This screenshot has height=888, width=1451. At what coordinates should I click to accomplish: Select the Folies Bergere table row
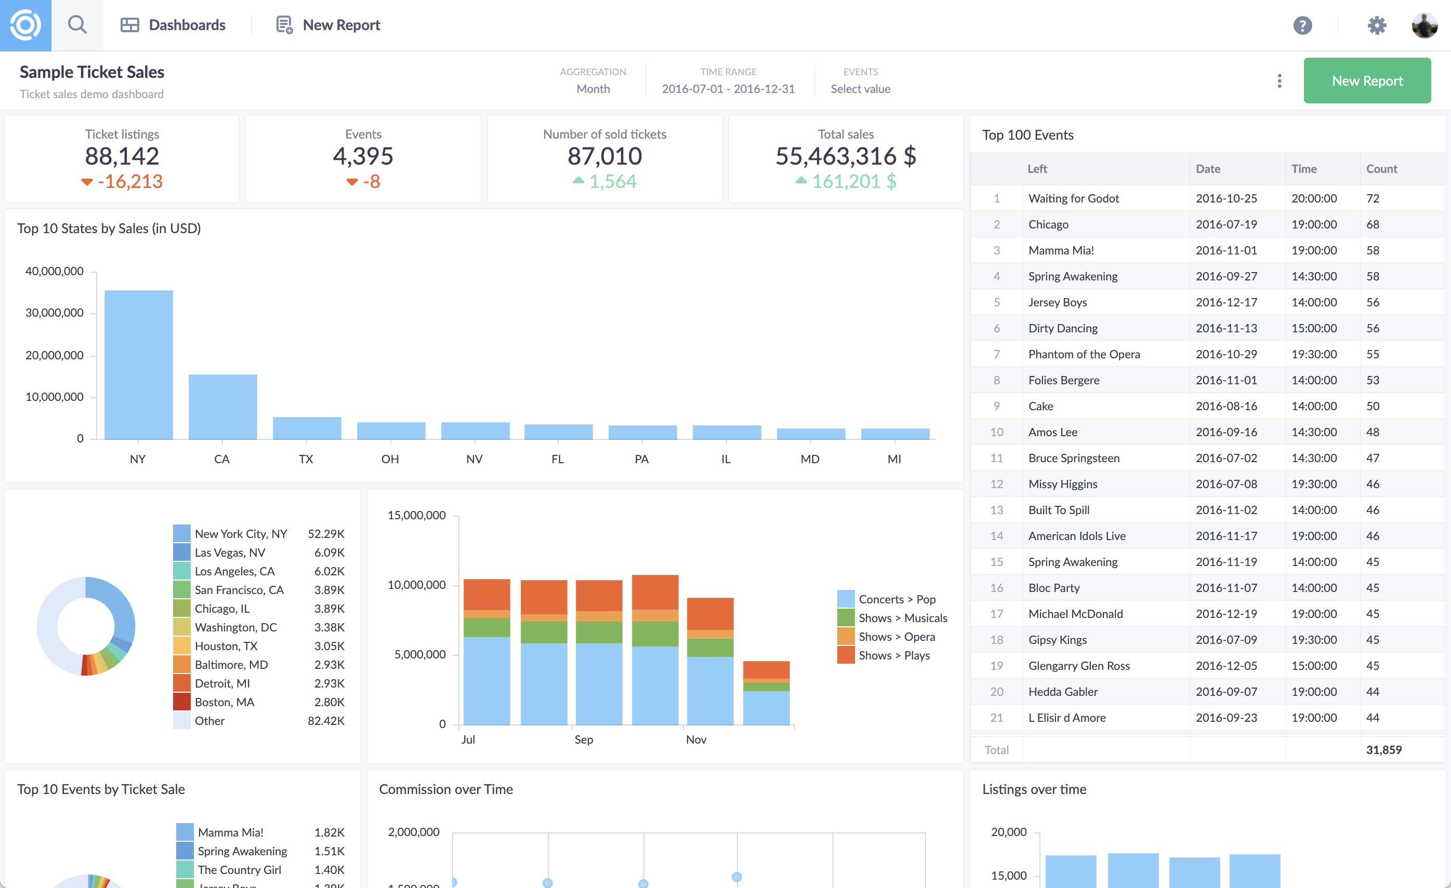[x=1207, y=380]
